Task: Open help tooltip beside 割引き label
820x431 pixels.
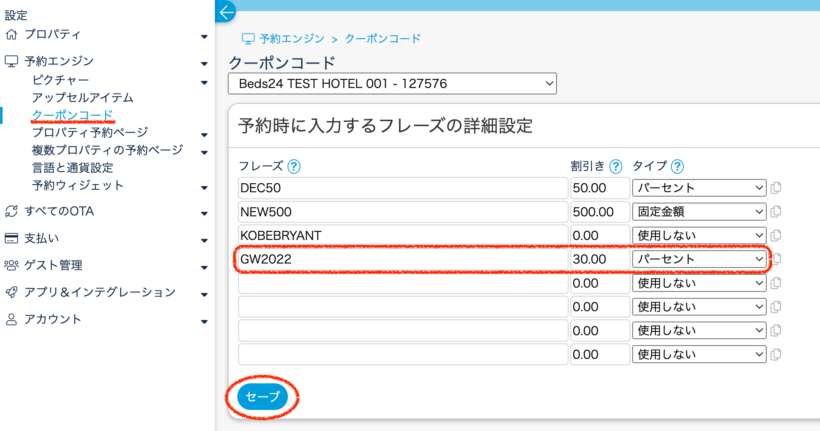Action: [616, 166]
